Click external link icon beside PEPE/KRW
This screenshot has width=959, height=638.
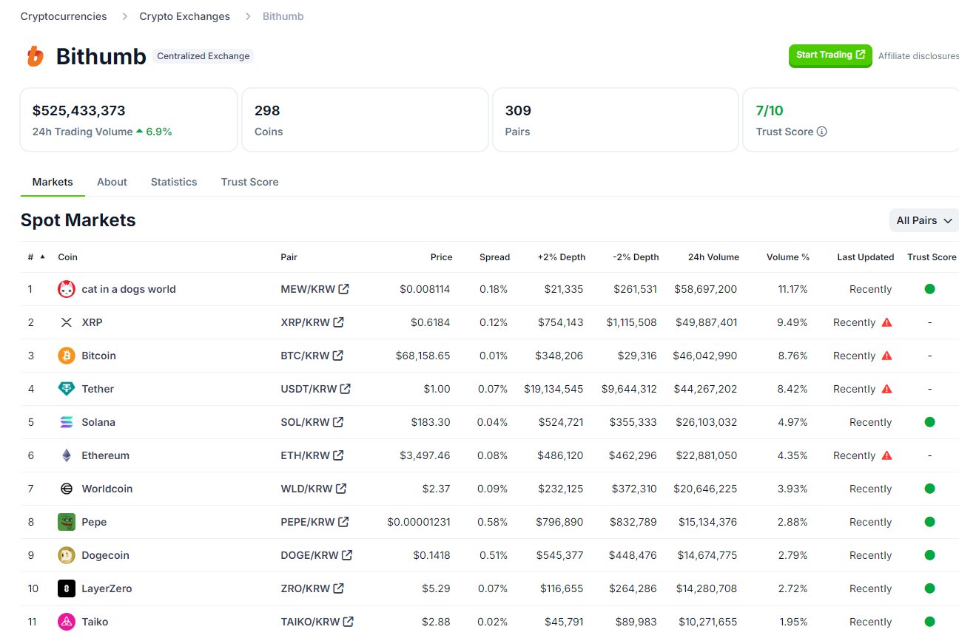pyautogui.click(x=343, y=522)
